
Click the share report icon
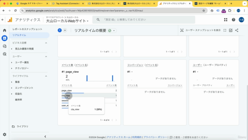(x=237, y=30)
